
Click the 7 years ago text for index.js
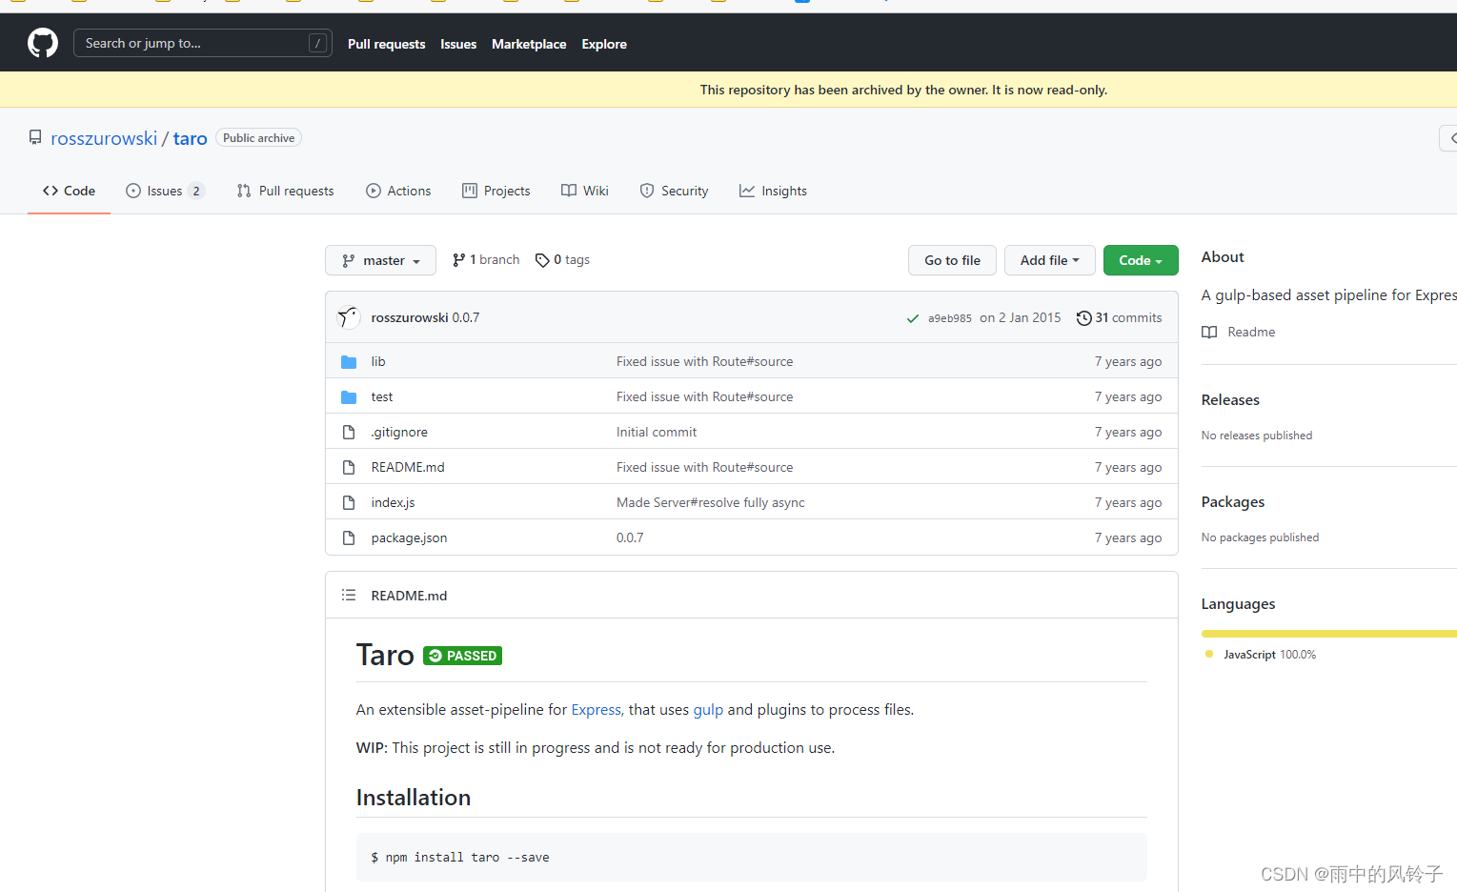click(1128, 502)
